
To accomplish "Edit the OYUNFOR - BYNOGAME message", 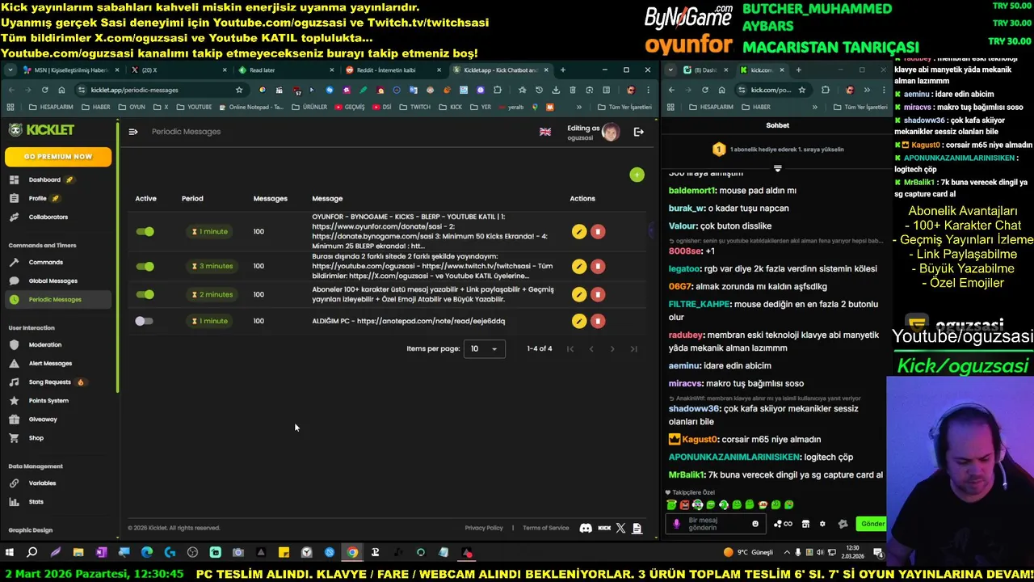I will click(x=578, y=232).
